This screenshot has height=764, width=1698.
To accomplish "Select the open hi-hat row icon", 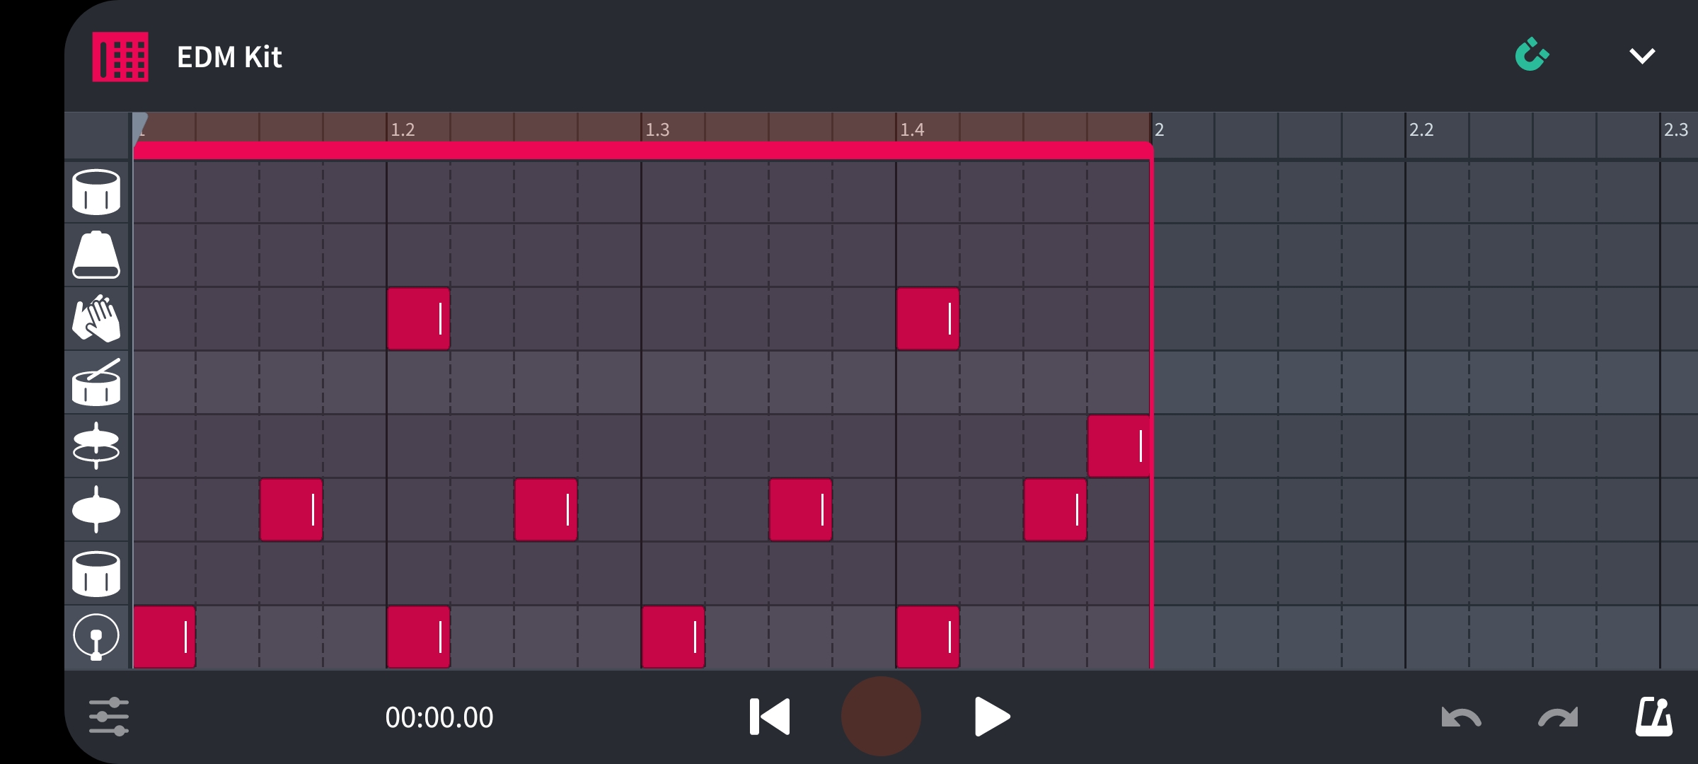I will (96, 446).
